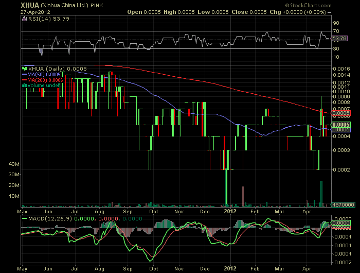Screen dimensions: 360x273
Task: Click the Dec label under the volume panel
Action: 205,211
